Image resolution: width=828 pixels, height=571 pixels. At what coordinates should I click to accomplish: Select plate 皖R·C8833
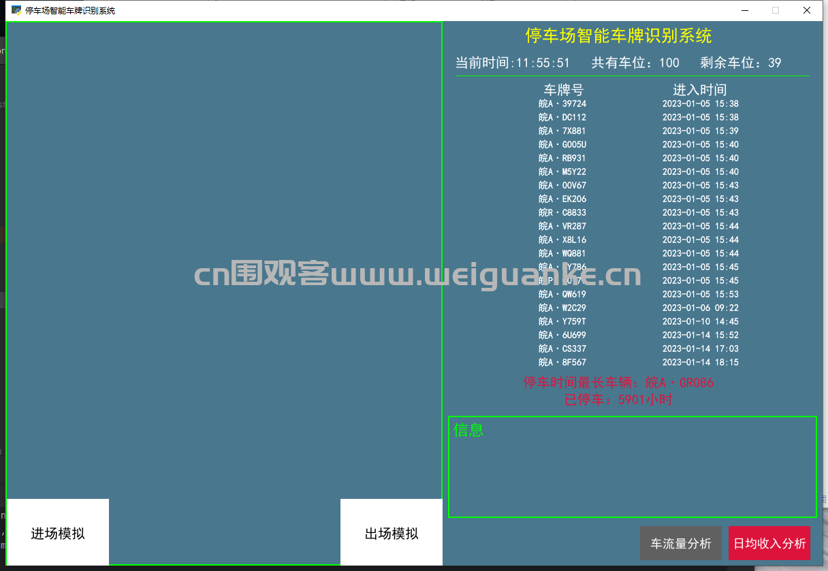pos(562,213)
